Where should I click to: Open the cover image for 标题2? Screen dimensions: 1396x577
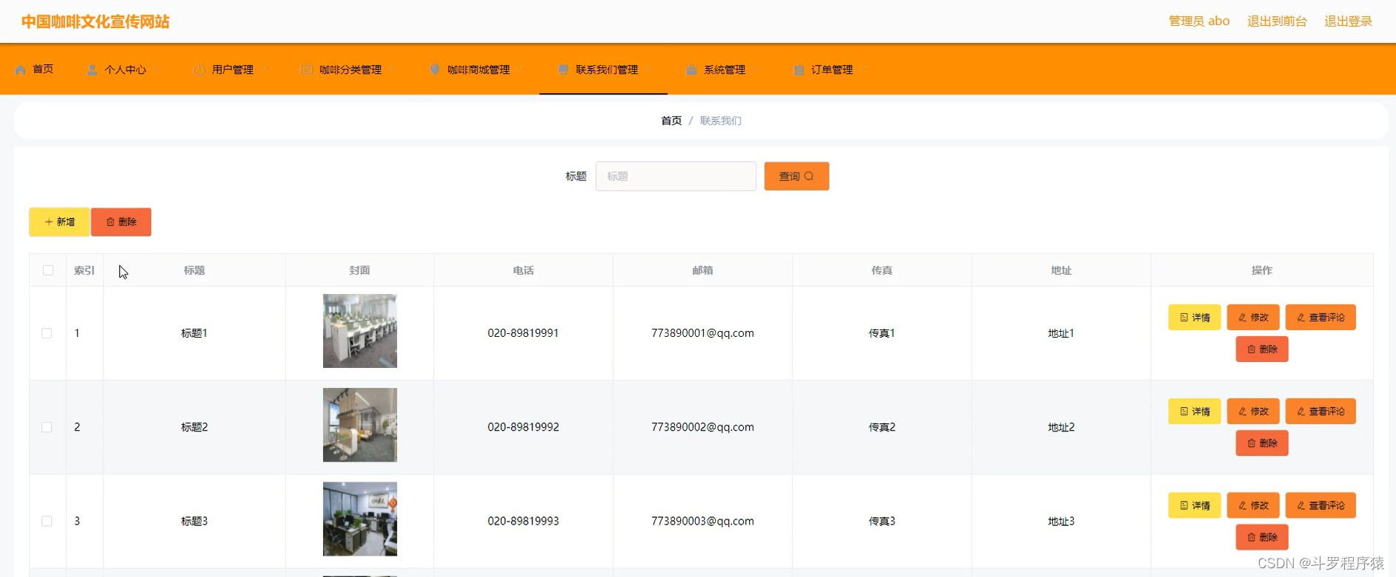tap(360, 425)
